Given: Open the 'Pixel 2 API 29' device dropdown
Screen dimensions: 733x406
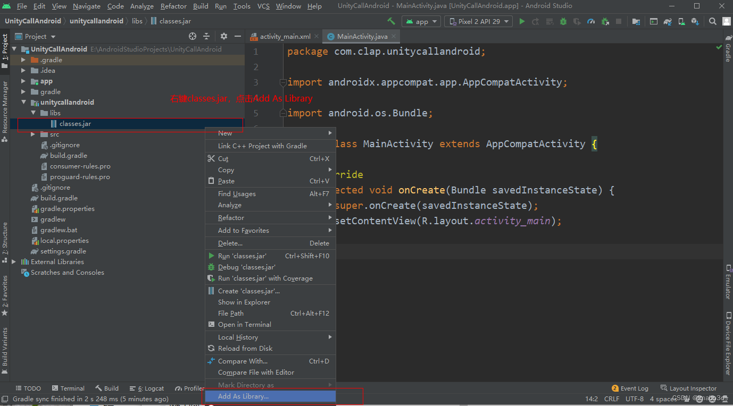Looking at the screenshot, I should [x=479, y=21].
